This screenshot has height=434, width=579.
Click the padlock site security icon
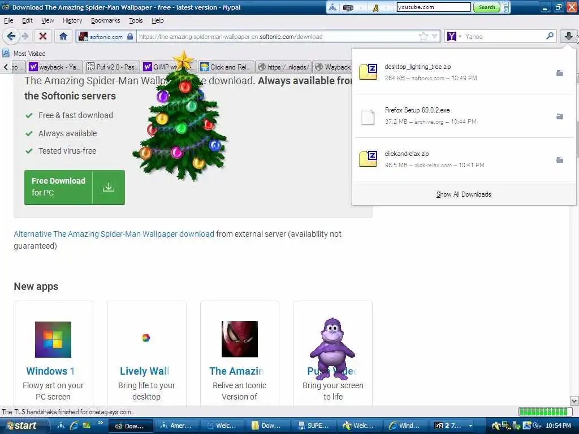point(130,36)
